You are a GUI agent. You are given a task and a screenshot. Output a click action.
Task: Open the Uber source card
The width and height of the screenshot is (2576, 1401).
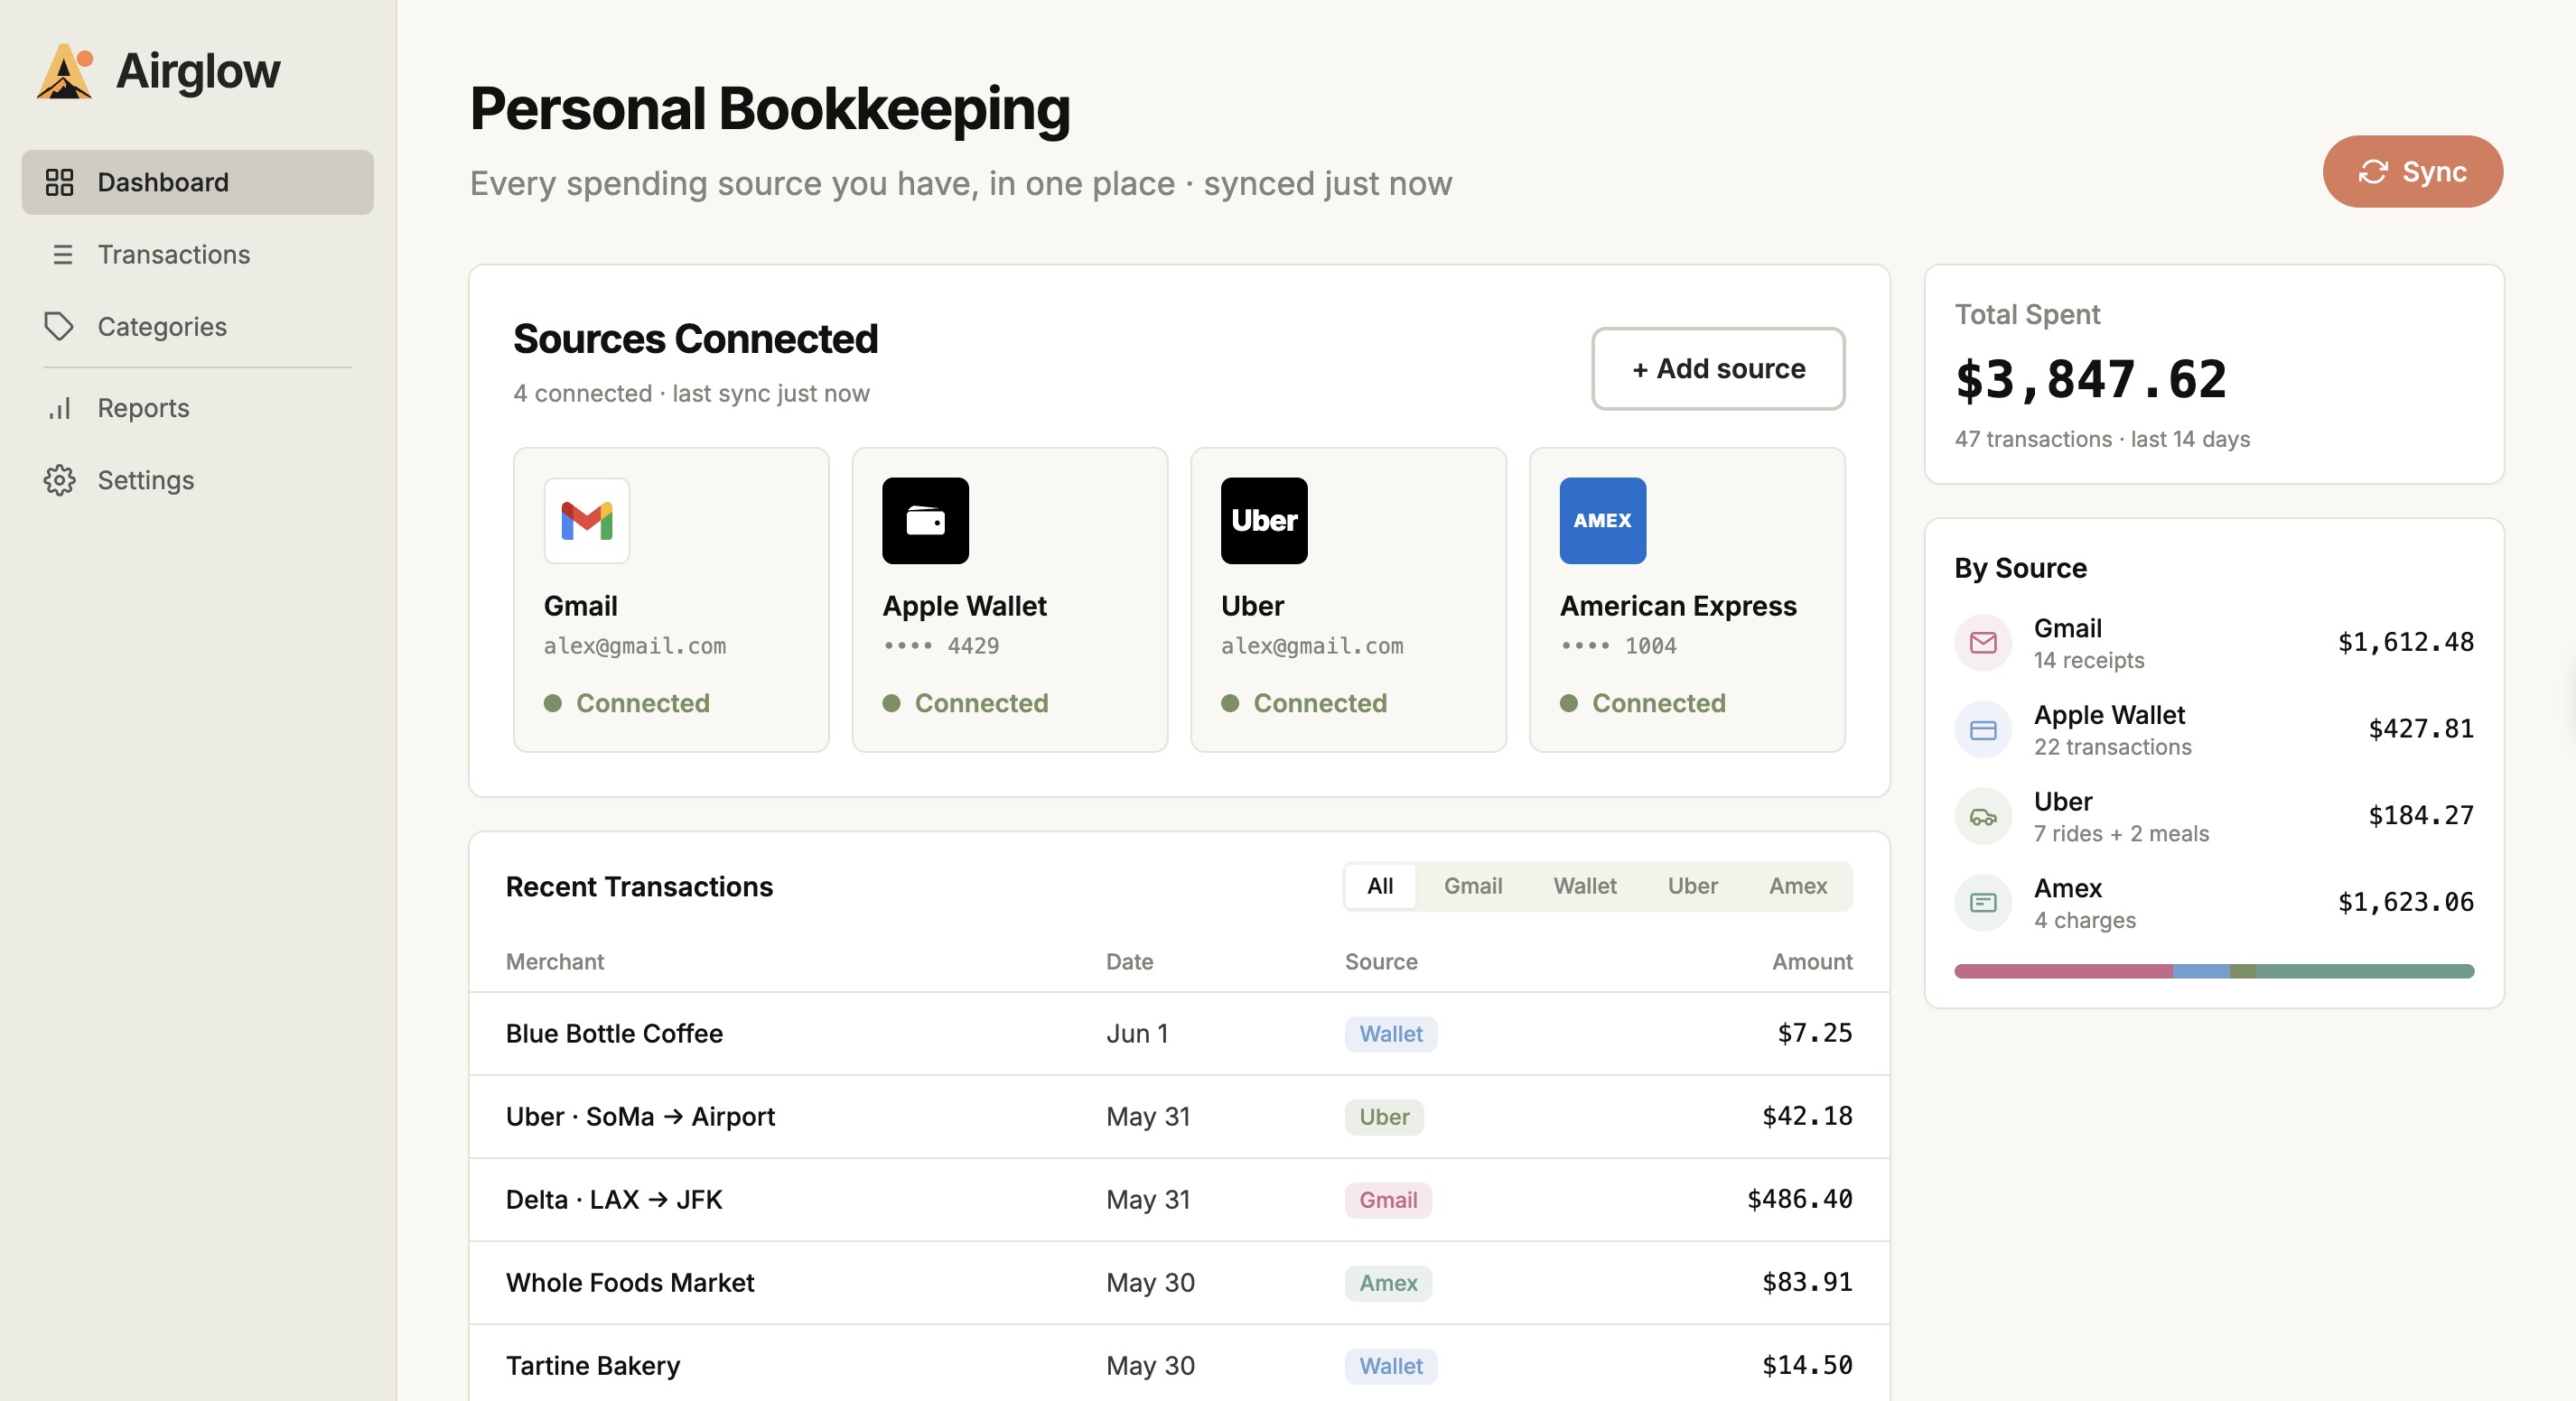coord(1348,599)
